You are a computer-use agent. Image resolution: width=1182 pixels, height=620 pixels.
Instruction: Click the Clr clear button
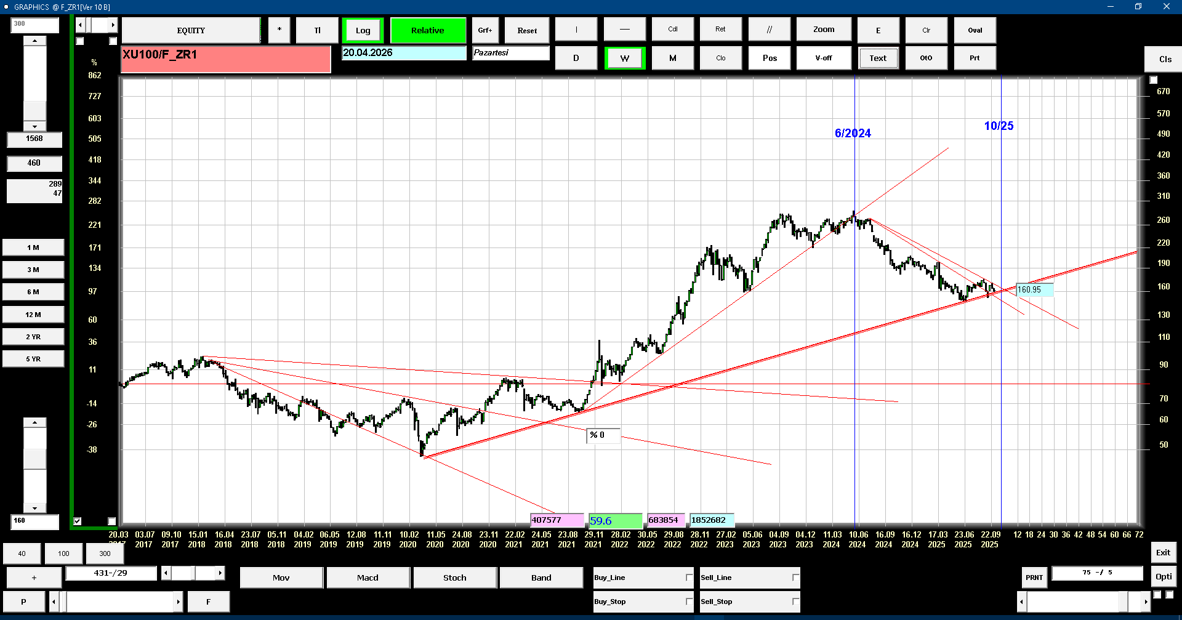(x=926, y=30)
